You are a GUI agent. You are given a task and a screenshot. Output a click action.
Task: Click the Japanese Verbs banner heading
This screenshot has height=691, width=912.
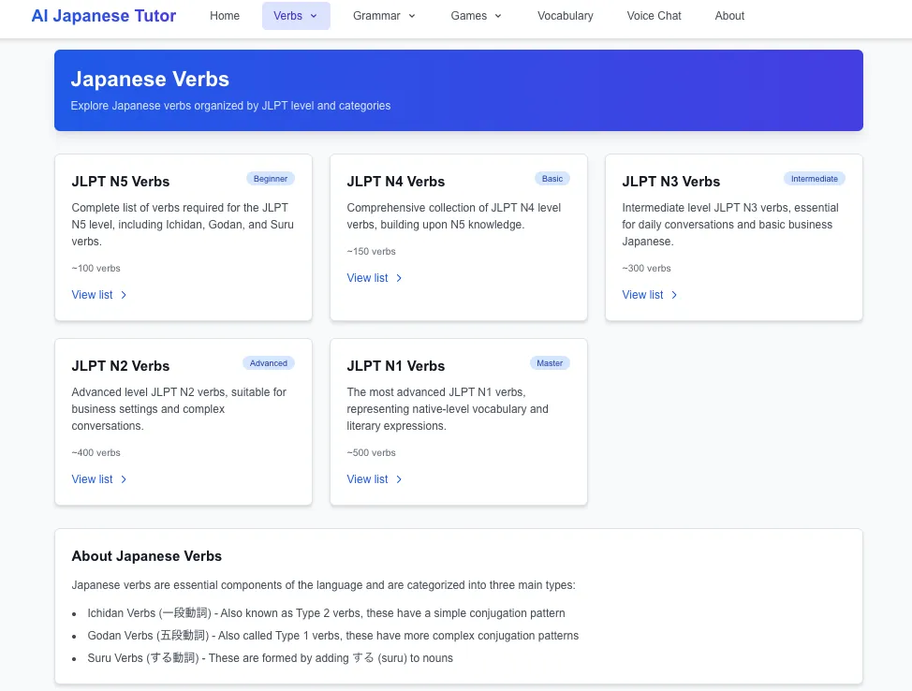[x=150, y=80]
